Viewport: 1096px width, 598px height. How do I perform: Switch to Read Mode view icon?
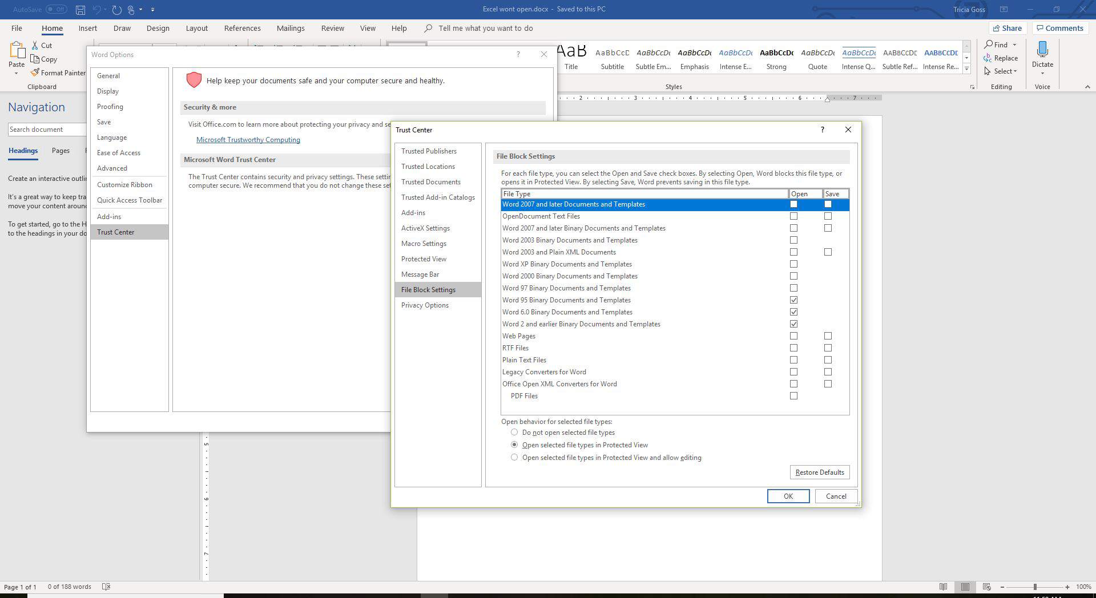[x=943, y=587]
